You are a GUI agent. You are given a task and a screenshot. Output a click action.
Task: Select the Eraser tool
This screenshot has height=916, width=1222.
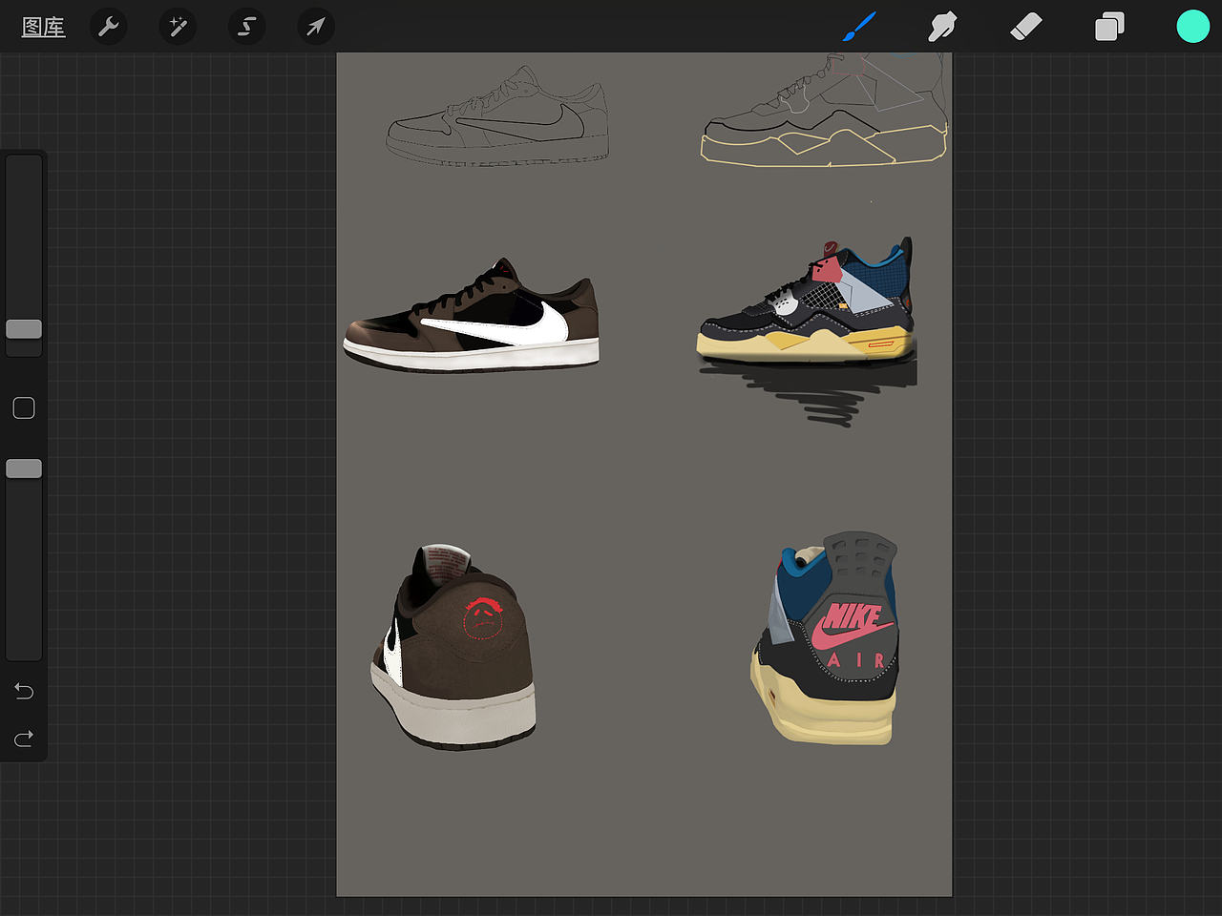click(x=1025, y=27)
